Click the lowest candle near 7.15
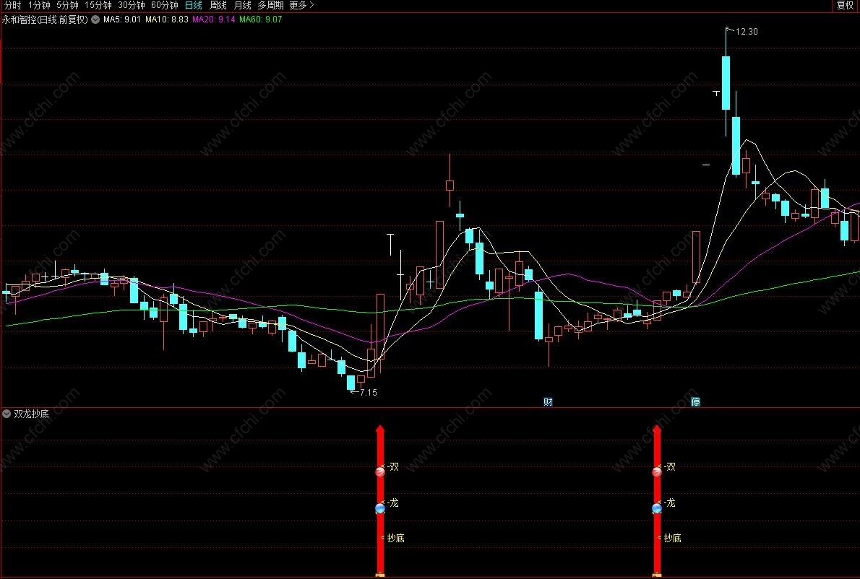The width and height of the screenshot is (860, 579). click(x=351, y=383)
